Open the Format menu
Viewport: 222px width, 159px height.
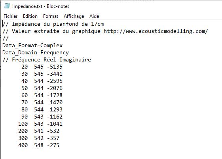point(51,16)
